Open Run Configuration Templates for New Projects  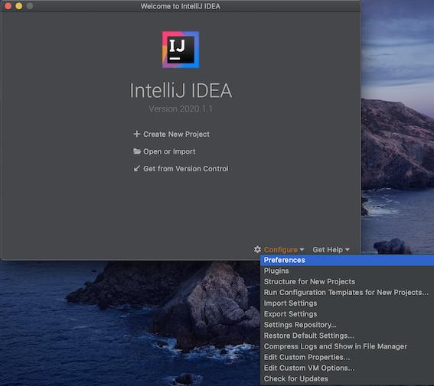347,292
